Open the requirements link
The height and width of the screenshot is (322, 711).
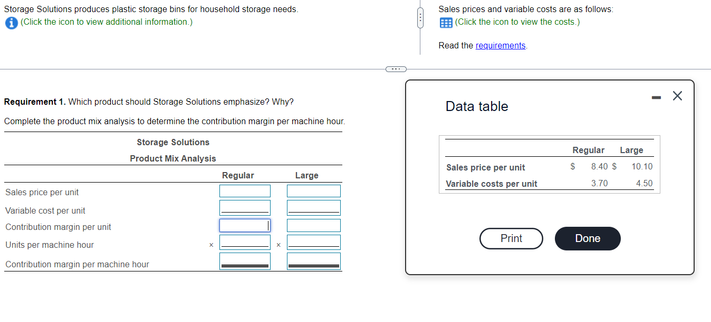(500, 45)
